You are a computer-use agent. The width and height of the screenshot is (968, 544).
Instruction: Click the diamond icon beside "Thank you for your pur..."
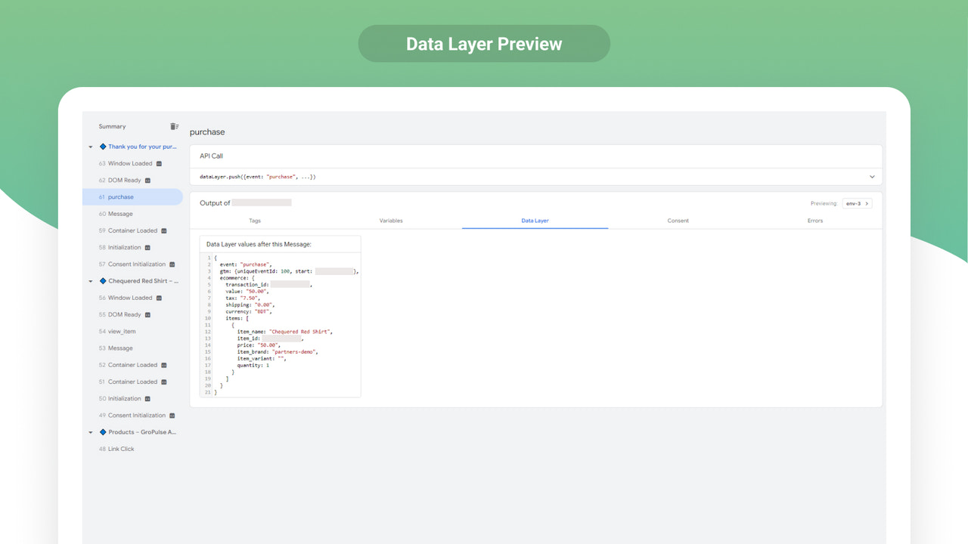[x=102, y=147]
